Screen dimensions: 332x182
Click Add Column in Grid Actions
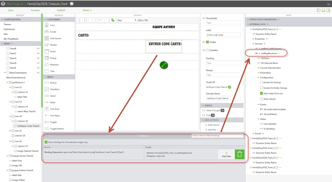pos(212,125)
